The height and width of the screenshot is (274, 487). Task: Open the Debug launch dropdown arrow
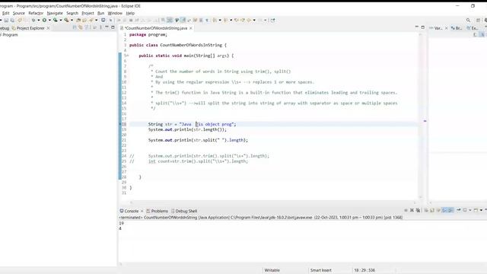pos(38,21)
